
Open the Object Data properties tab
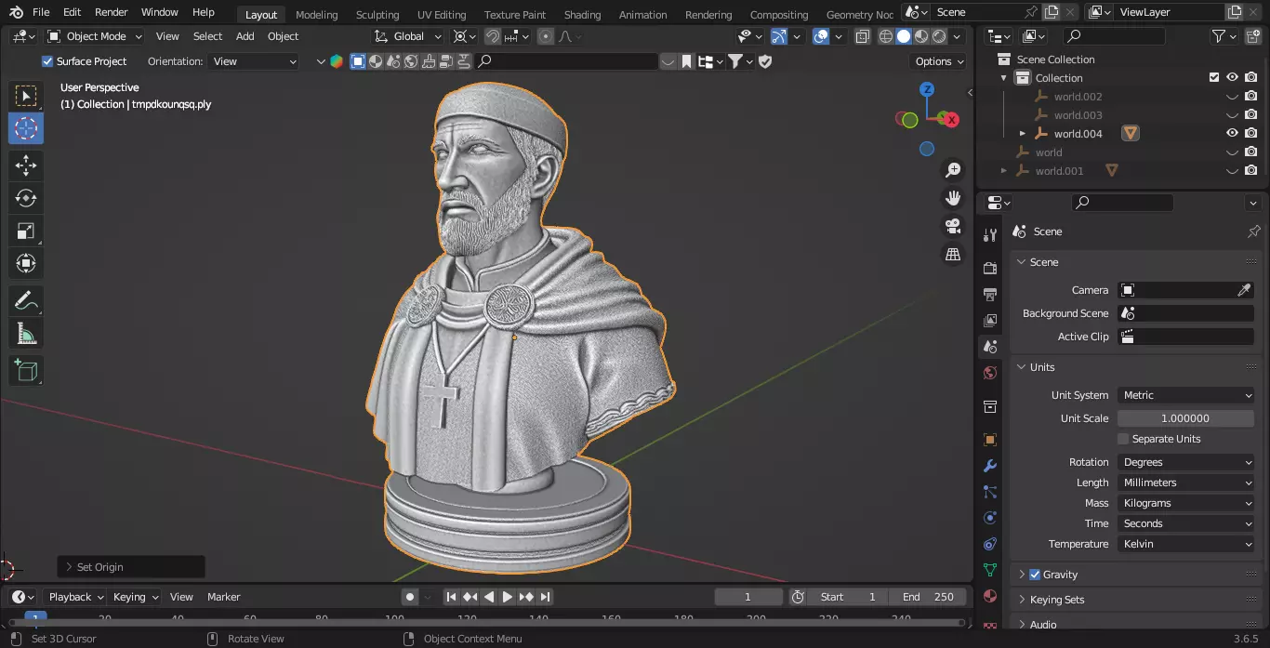point(990,570)
